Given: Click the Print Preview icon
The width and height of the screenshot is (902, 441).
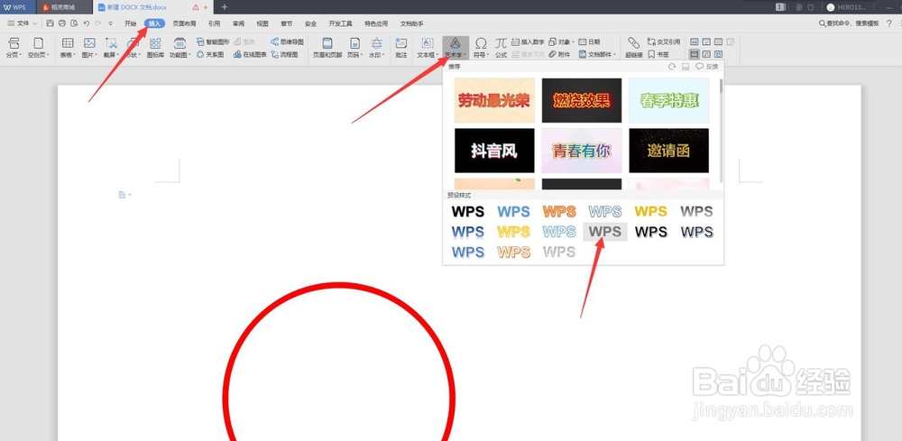Looking at the screenshot, I should click(x=74, y=23).
